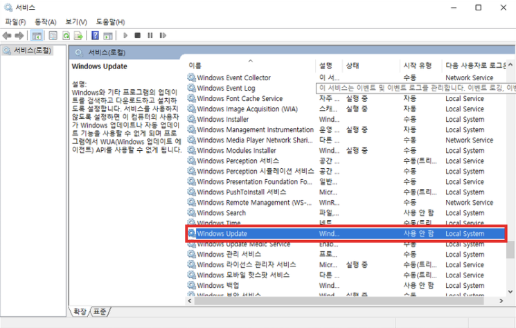Switch to the 표준 tab
The width and height of the screenshot is (516, 328).
[100, 311]
